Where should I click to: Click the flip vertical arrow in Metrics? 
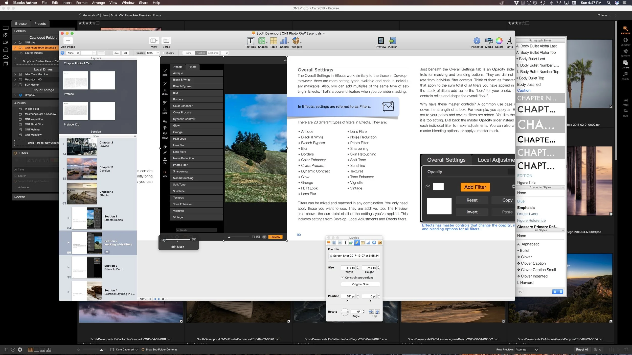pos(377,312)
